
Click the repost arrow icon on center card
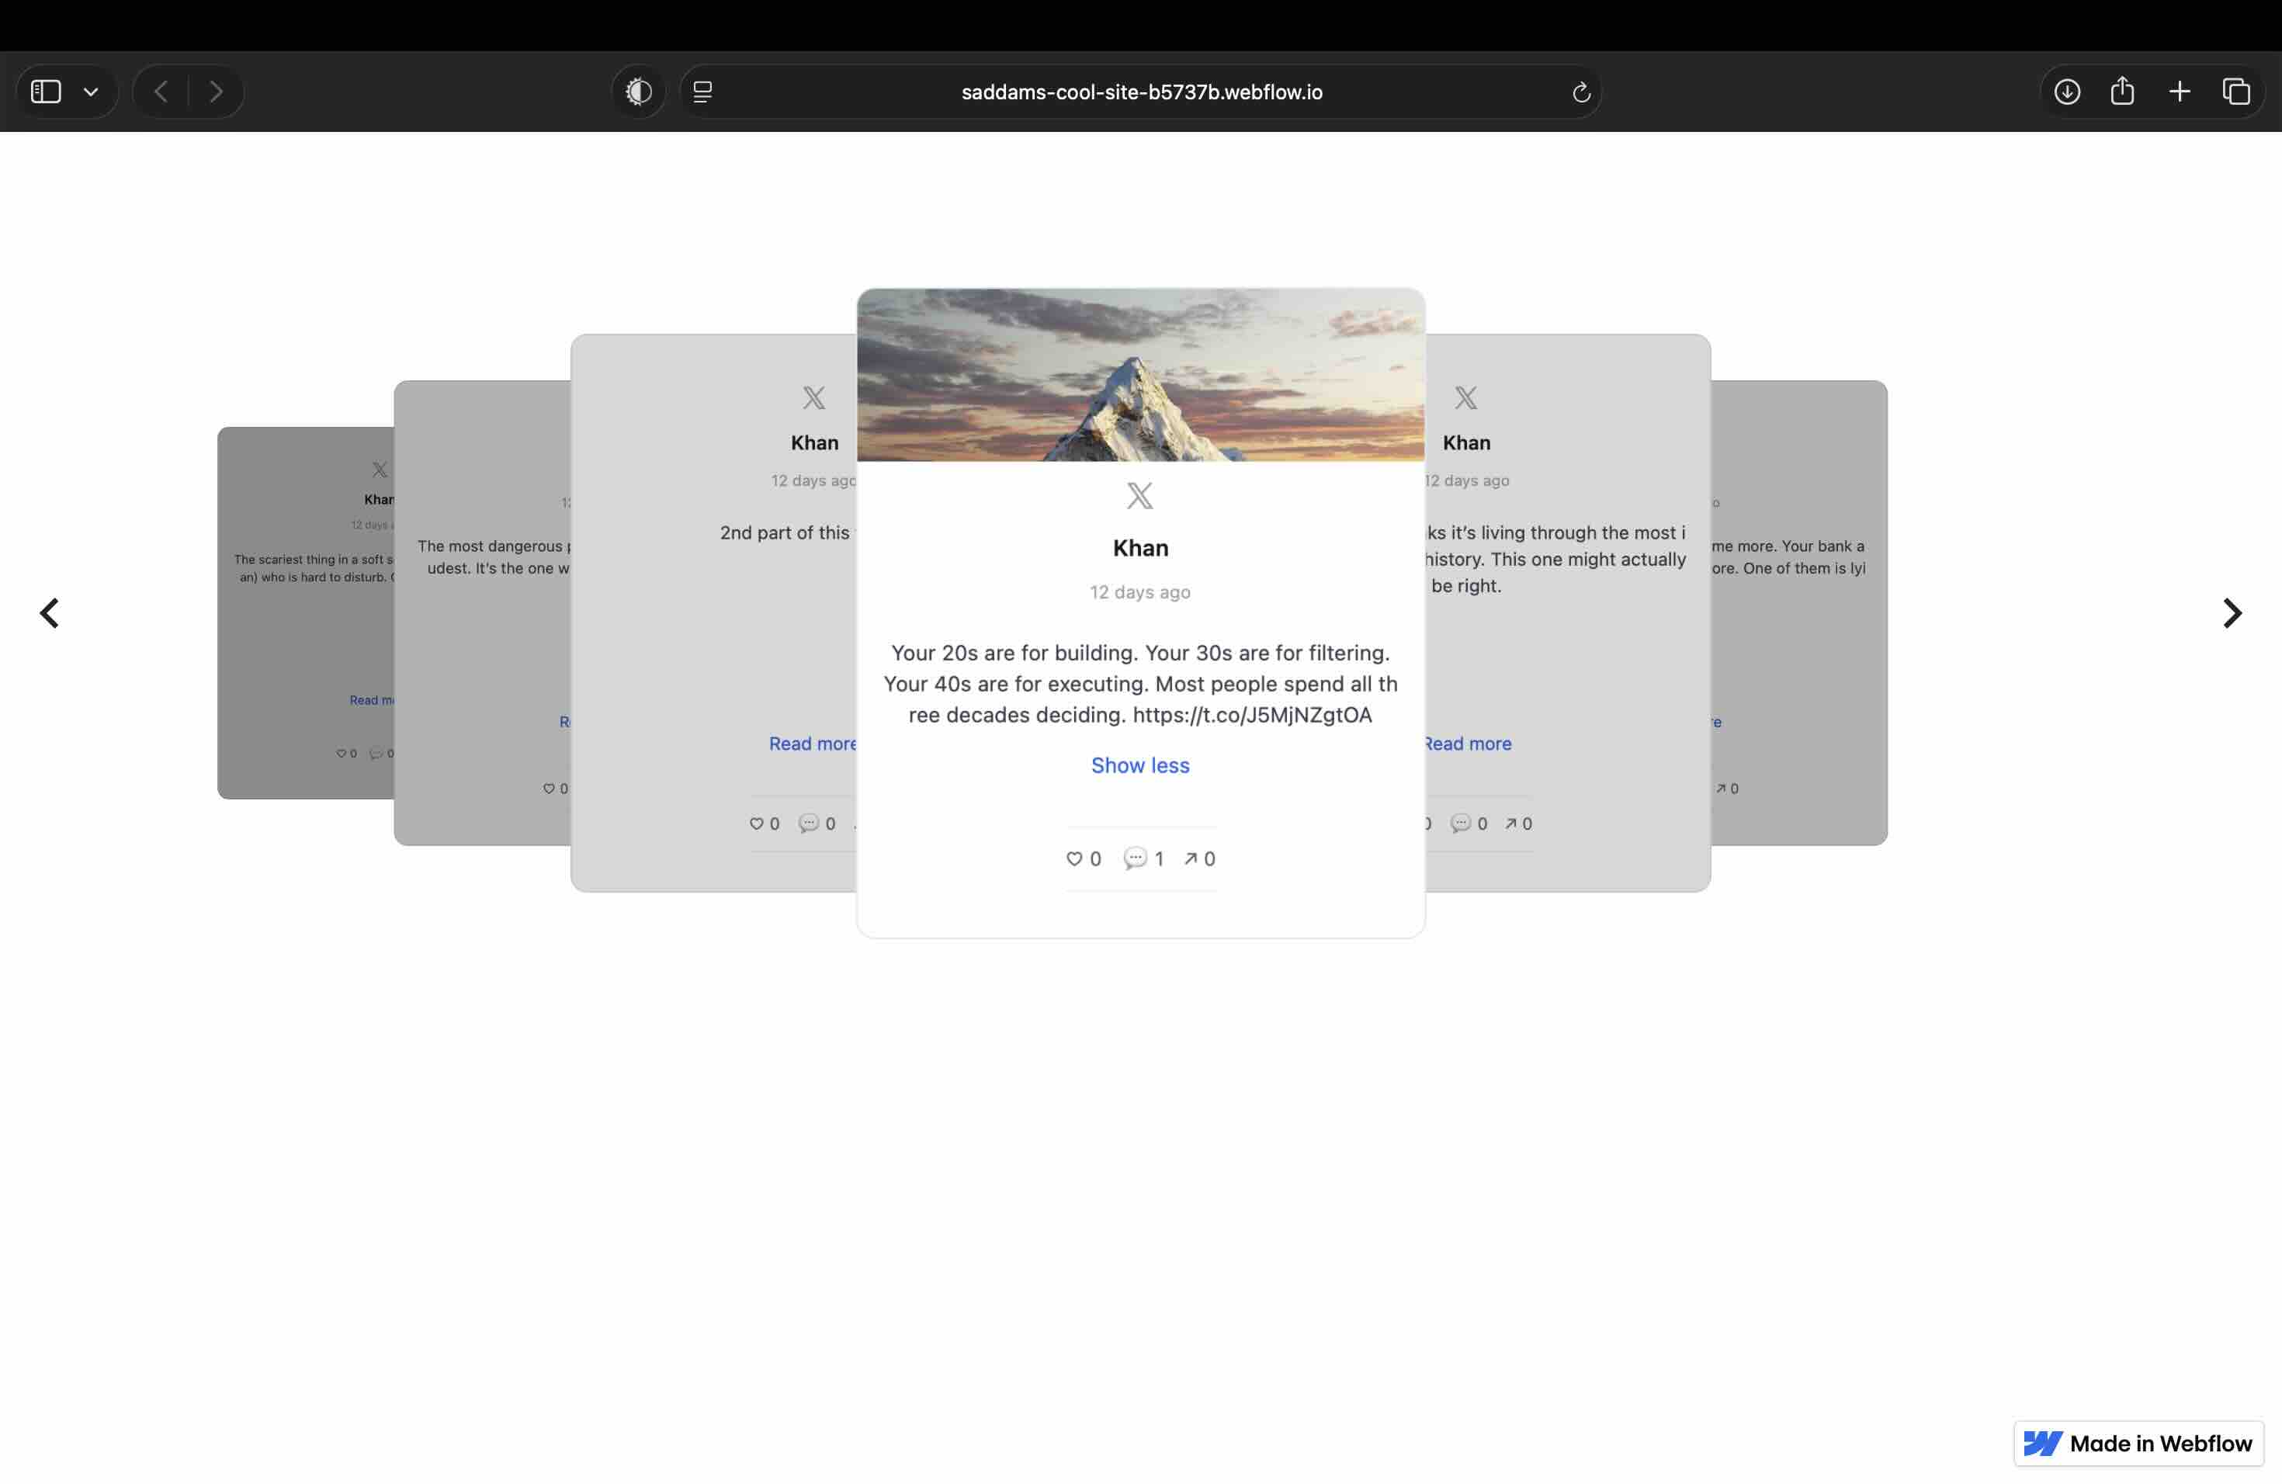(x=1191, y=859)
